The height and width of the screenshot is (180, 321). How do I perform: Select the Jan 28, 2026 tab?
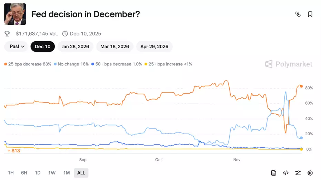point(75,46)
